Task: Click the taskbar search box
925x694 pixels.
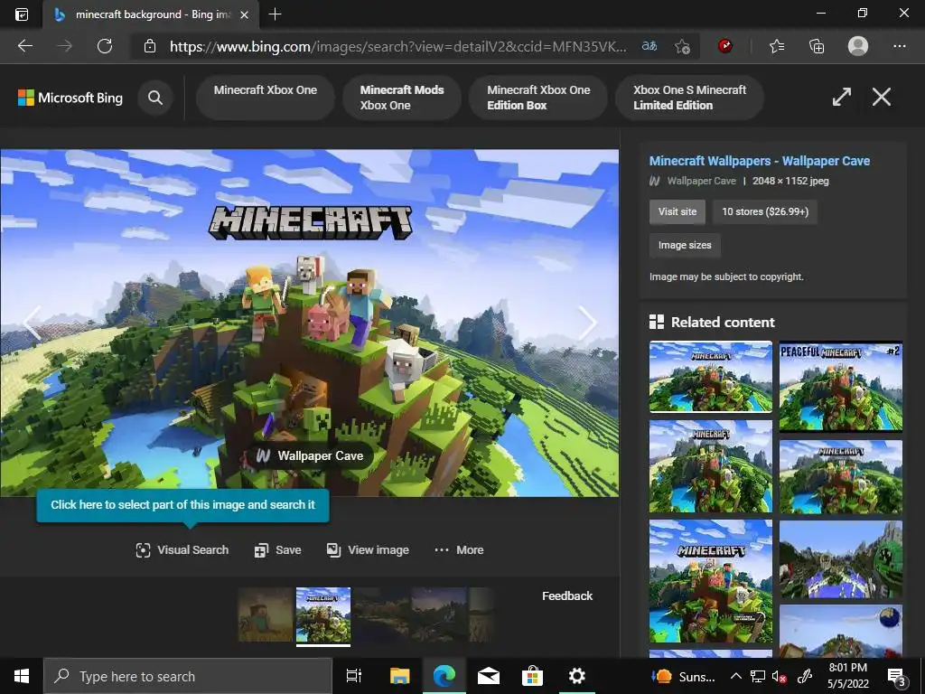Action: click(x=188, y=676)
